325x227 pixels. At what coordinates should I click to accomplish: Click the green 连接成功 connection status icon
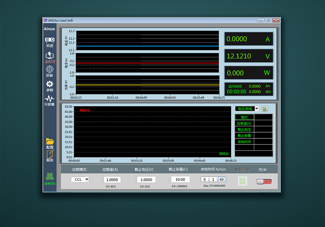point(50,177)
